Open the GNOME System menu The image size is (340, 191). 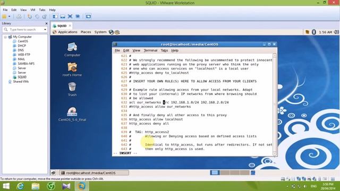click(100, 32)
